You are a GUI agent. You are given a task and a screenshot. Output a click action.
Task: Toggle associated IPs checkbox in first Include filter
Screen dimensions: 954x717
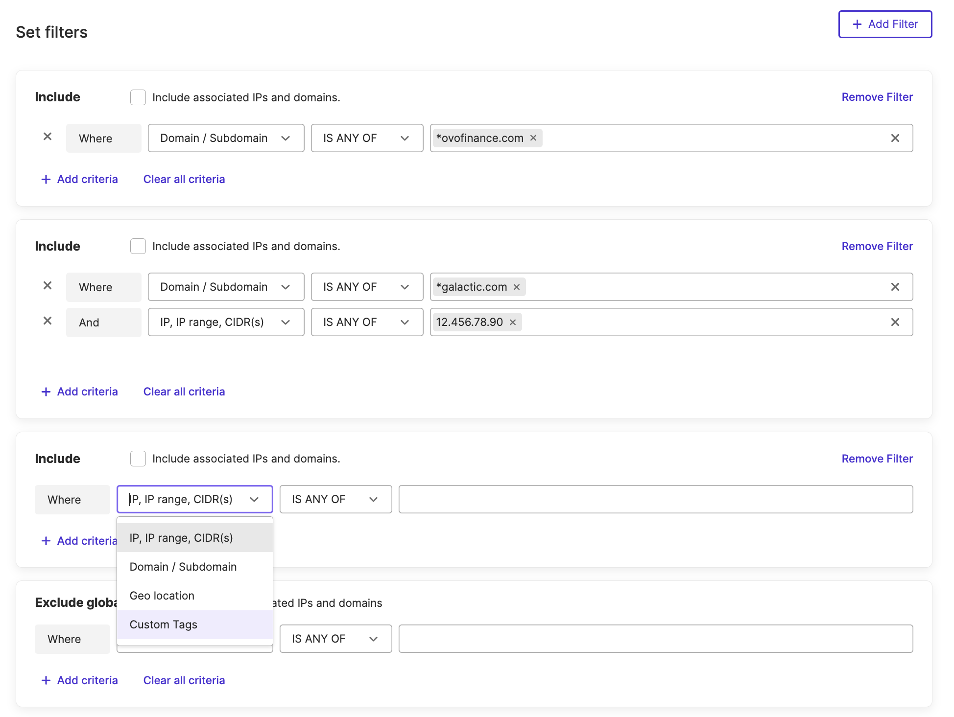coord(138,97)
